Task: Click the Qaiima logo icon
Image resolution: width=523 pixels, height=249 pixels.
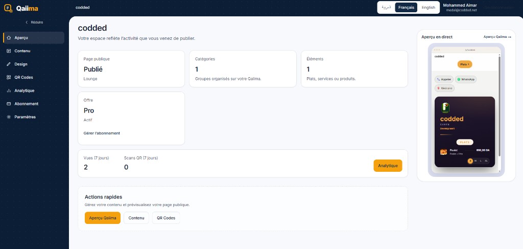Action: [8, 8]
